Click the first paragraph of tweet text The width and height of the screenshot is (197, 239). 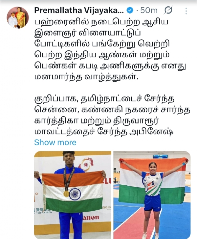click(x=110, y=49)
